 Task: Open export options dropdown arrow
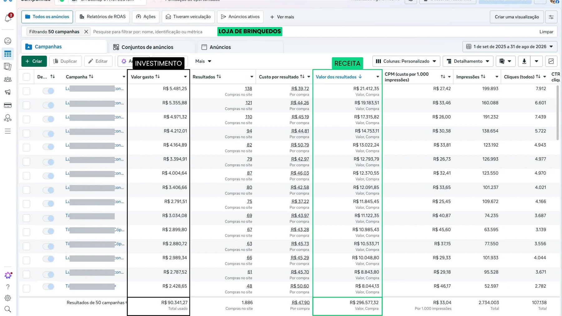tap(536, 61)
